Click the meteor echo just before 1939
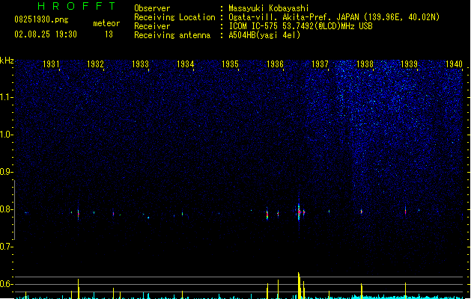 coord(405,211)
